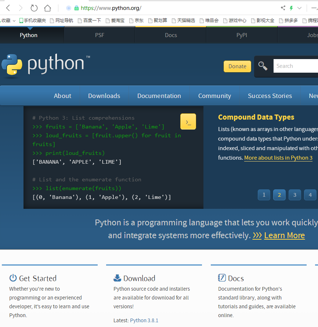
Task: Open 京东 bookmark
Action: (137, 21)
